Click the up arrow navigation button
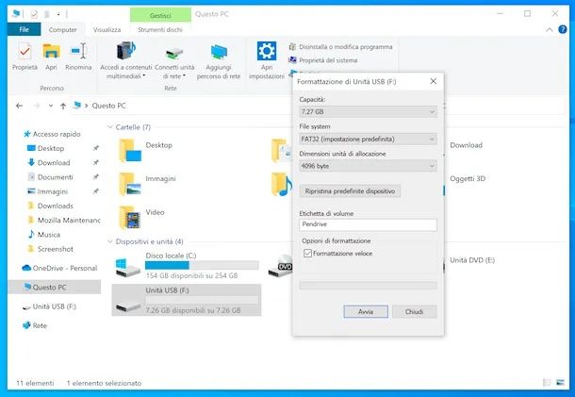Screen dimensions: 575x397 click(63, 106)
